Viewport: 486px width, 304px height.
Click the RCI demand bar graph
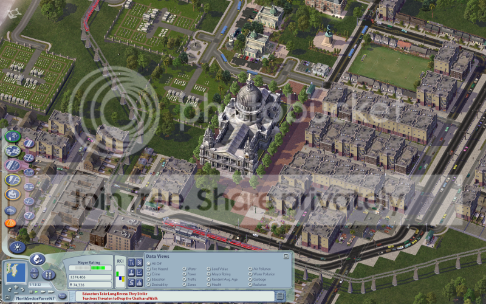[x=120, y=277]
